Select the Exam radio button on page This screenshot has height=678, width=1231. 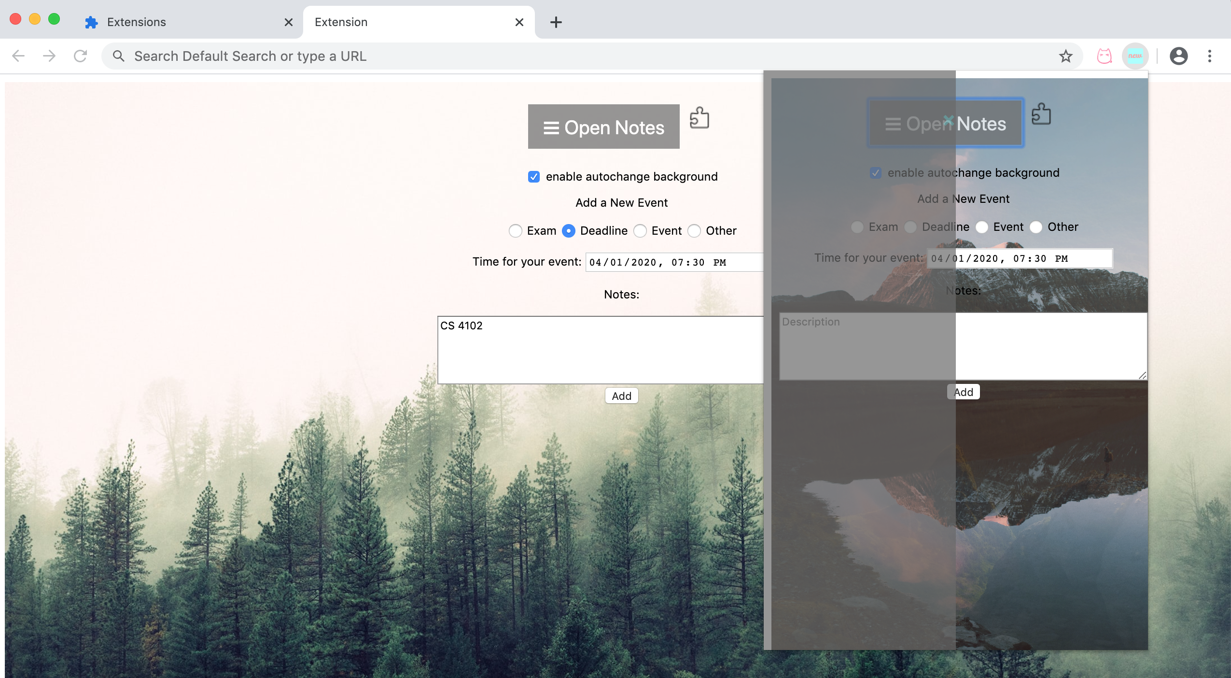(x=515, y=231)
